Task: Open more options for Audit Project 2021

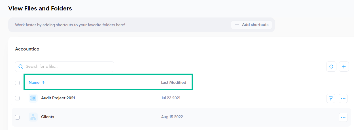Action: [343, 98]
